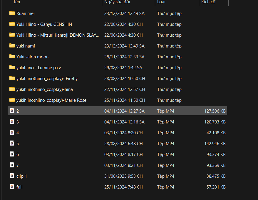Image resolution: width=258 pixels, height=200 pixels.
Task: Select the yukihiino(hiino_cosplay)-Marie Rose folder
Action: click(x=51, y=100)
